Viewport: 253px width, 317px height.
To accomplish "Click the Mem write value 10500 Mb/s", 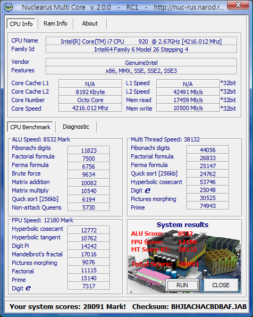I will [188, 108].
